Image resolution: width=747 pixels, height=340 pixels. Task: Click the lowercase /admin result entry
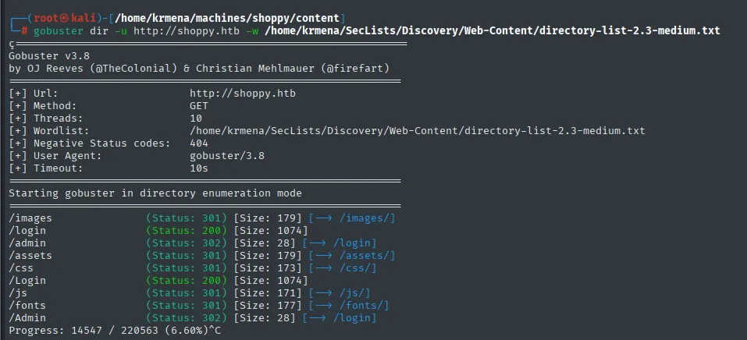[27, 243]
